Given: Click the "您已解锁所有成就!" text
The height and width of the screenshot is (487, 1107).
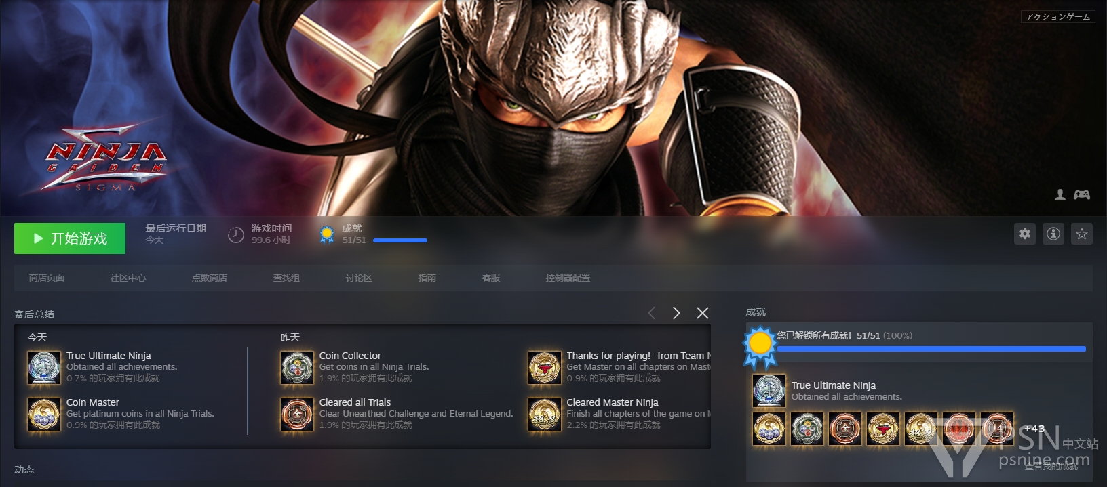Looking at the screenshot, I should [814, 335].
